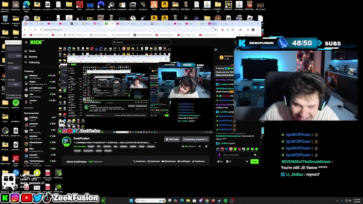
Task: Open ZeekFusion's Instagram profile link
Action: [x=154, y=161]
